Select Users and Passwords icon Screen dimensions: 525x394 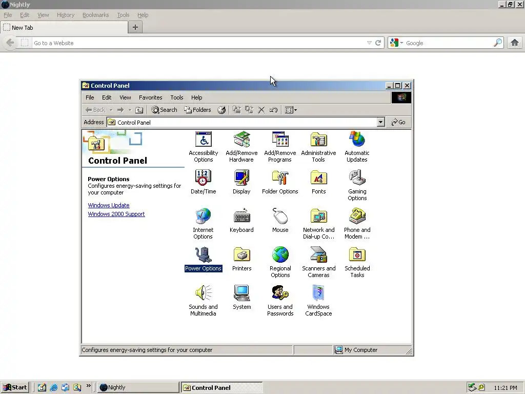[x=280, y=293]
